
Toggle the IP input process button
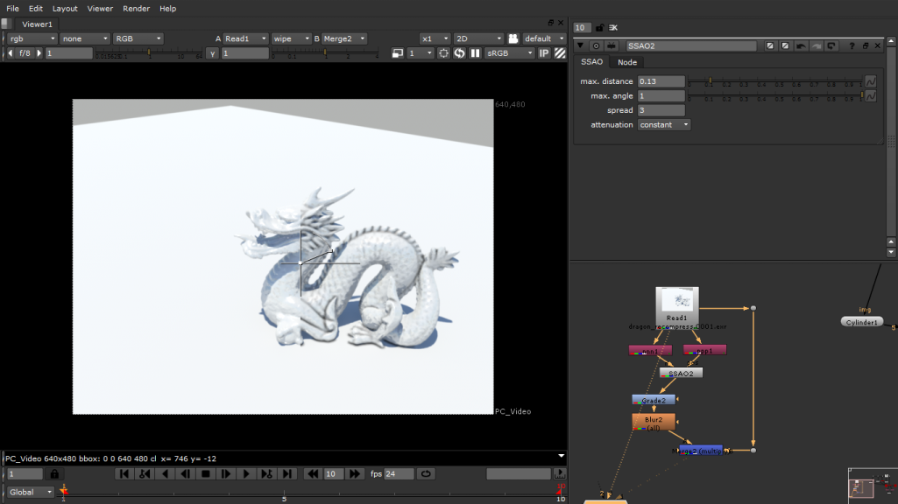coord(544,53)
